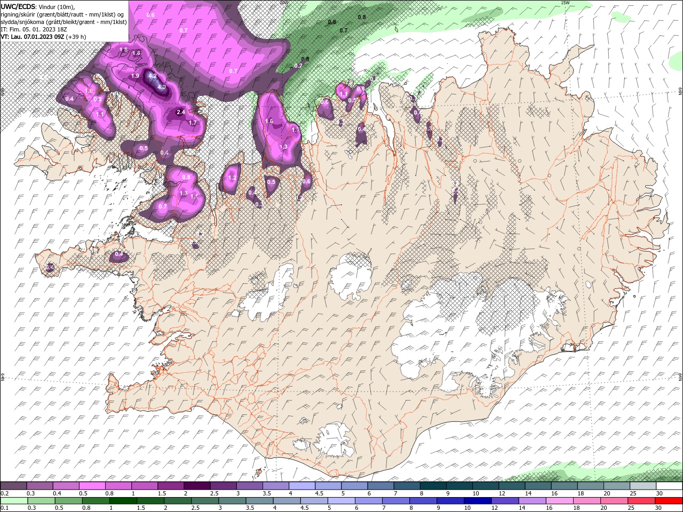Click the 'UWC/ECDS: Vindur (10m)' title line

coord(38,6)
